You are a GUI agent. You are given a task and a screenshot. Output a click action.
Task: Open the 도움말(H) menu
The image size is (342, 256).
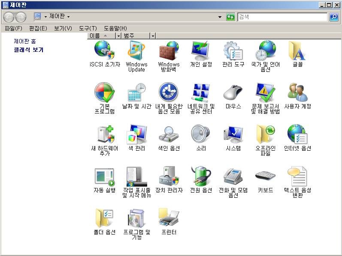pyautogui.click(x=115, y=28)
